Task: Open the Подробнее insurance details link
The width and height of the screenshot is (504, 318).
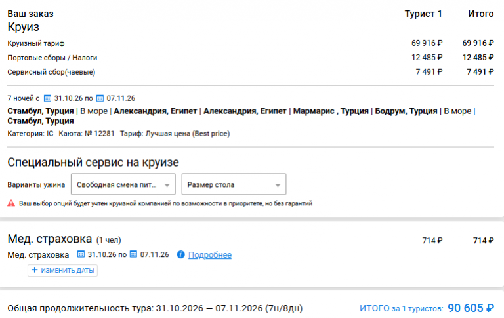Action: point(210,254)
